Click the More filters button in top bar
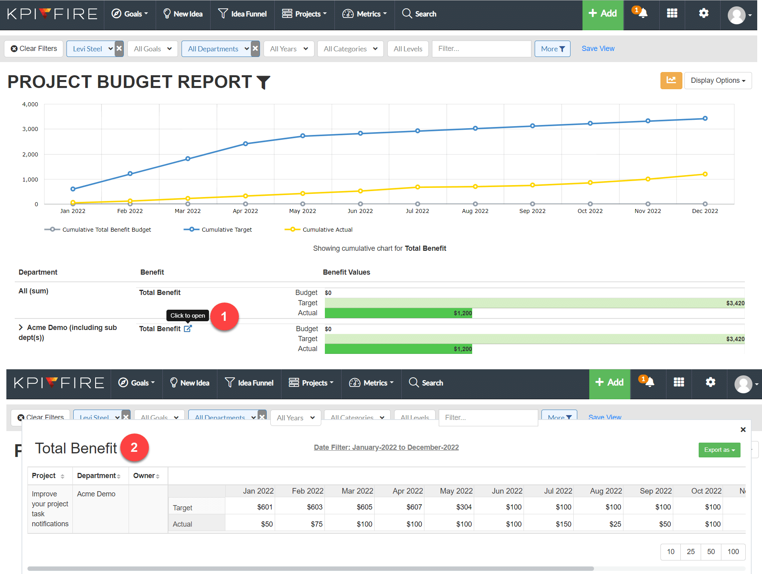762x574 pixels. tap(552, 49)
